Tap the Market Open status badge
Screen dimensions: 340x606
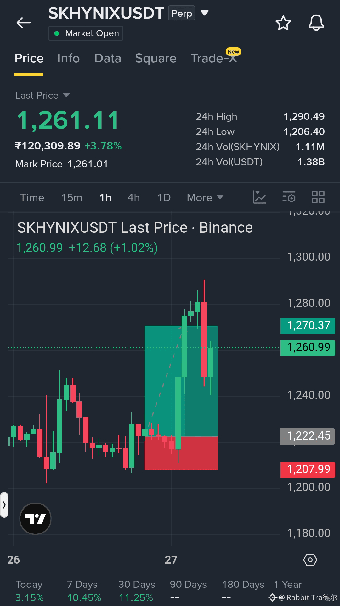[86, 33]
